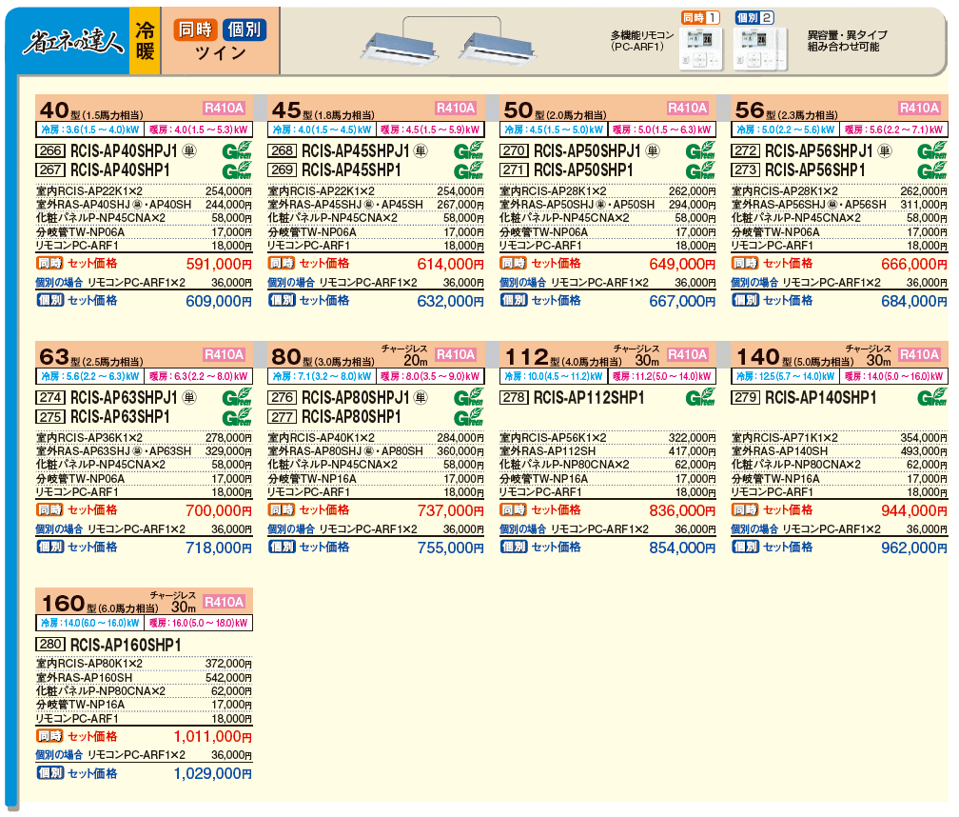Click the Green logo next to RCIS-AP112SHP1
Viewport: 959px width, 817px height.
700,397
